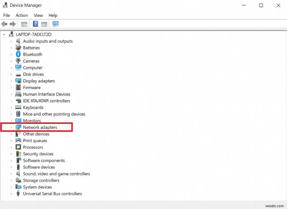Select the Network adapters icon
The height and width of the screenshot is (209, 287).
pos(18,127)
